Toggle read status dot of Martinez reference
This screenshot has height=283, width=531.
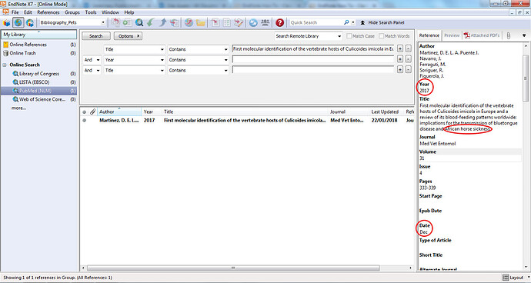(85, 120)
